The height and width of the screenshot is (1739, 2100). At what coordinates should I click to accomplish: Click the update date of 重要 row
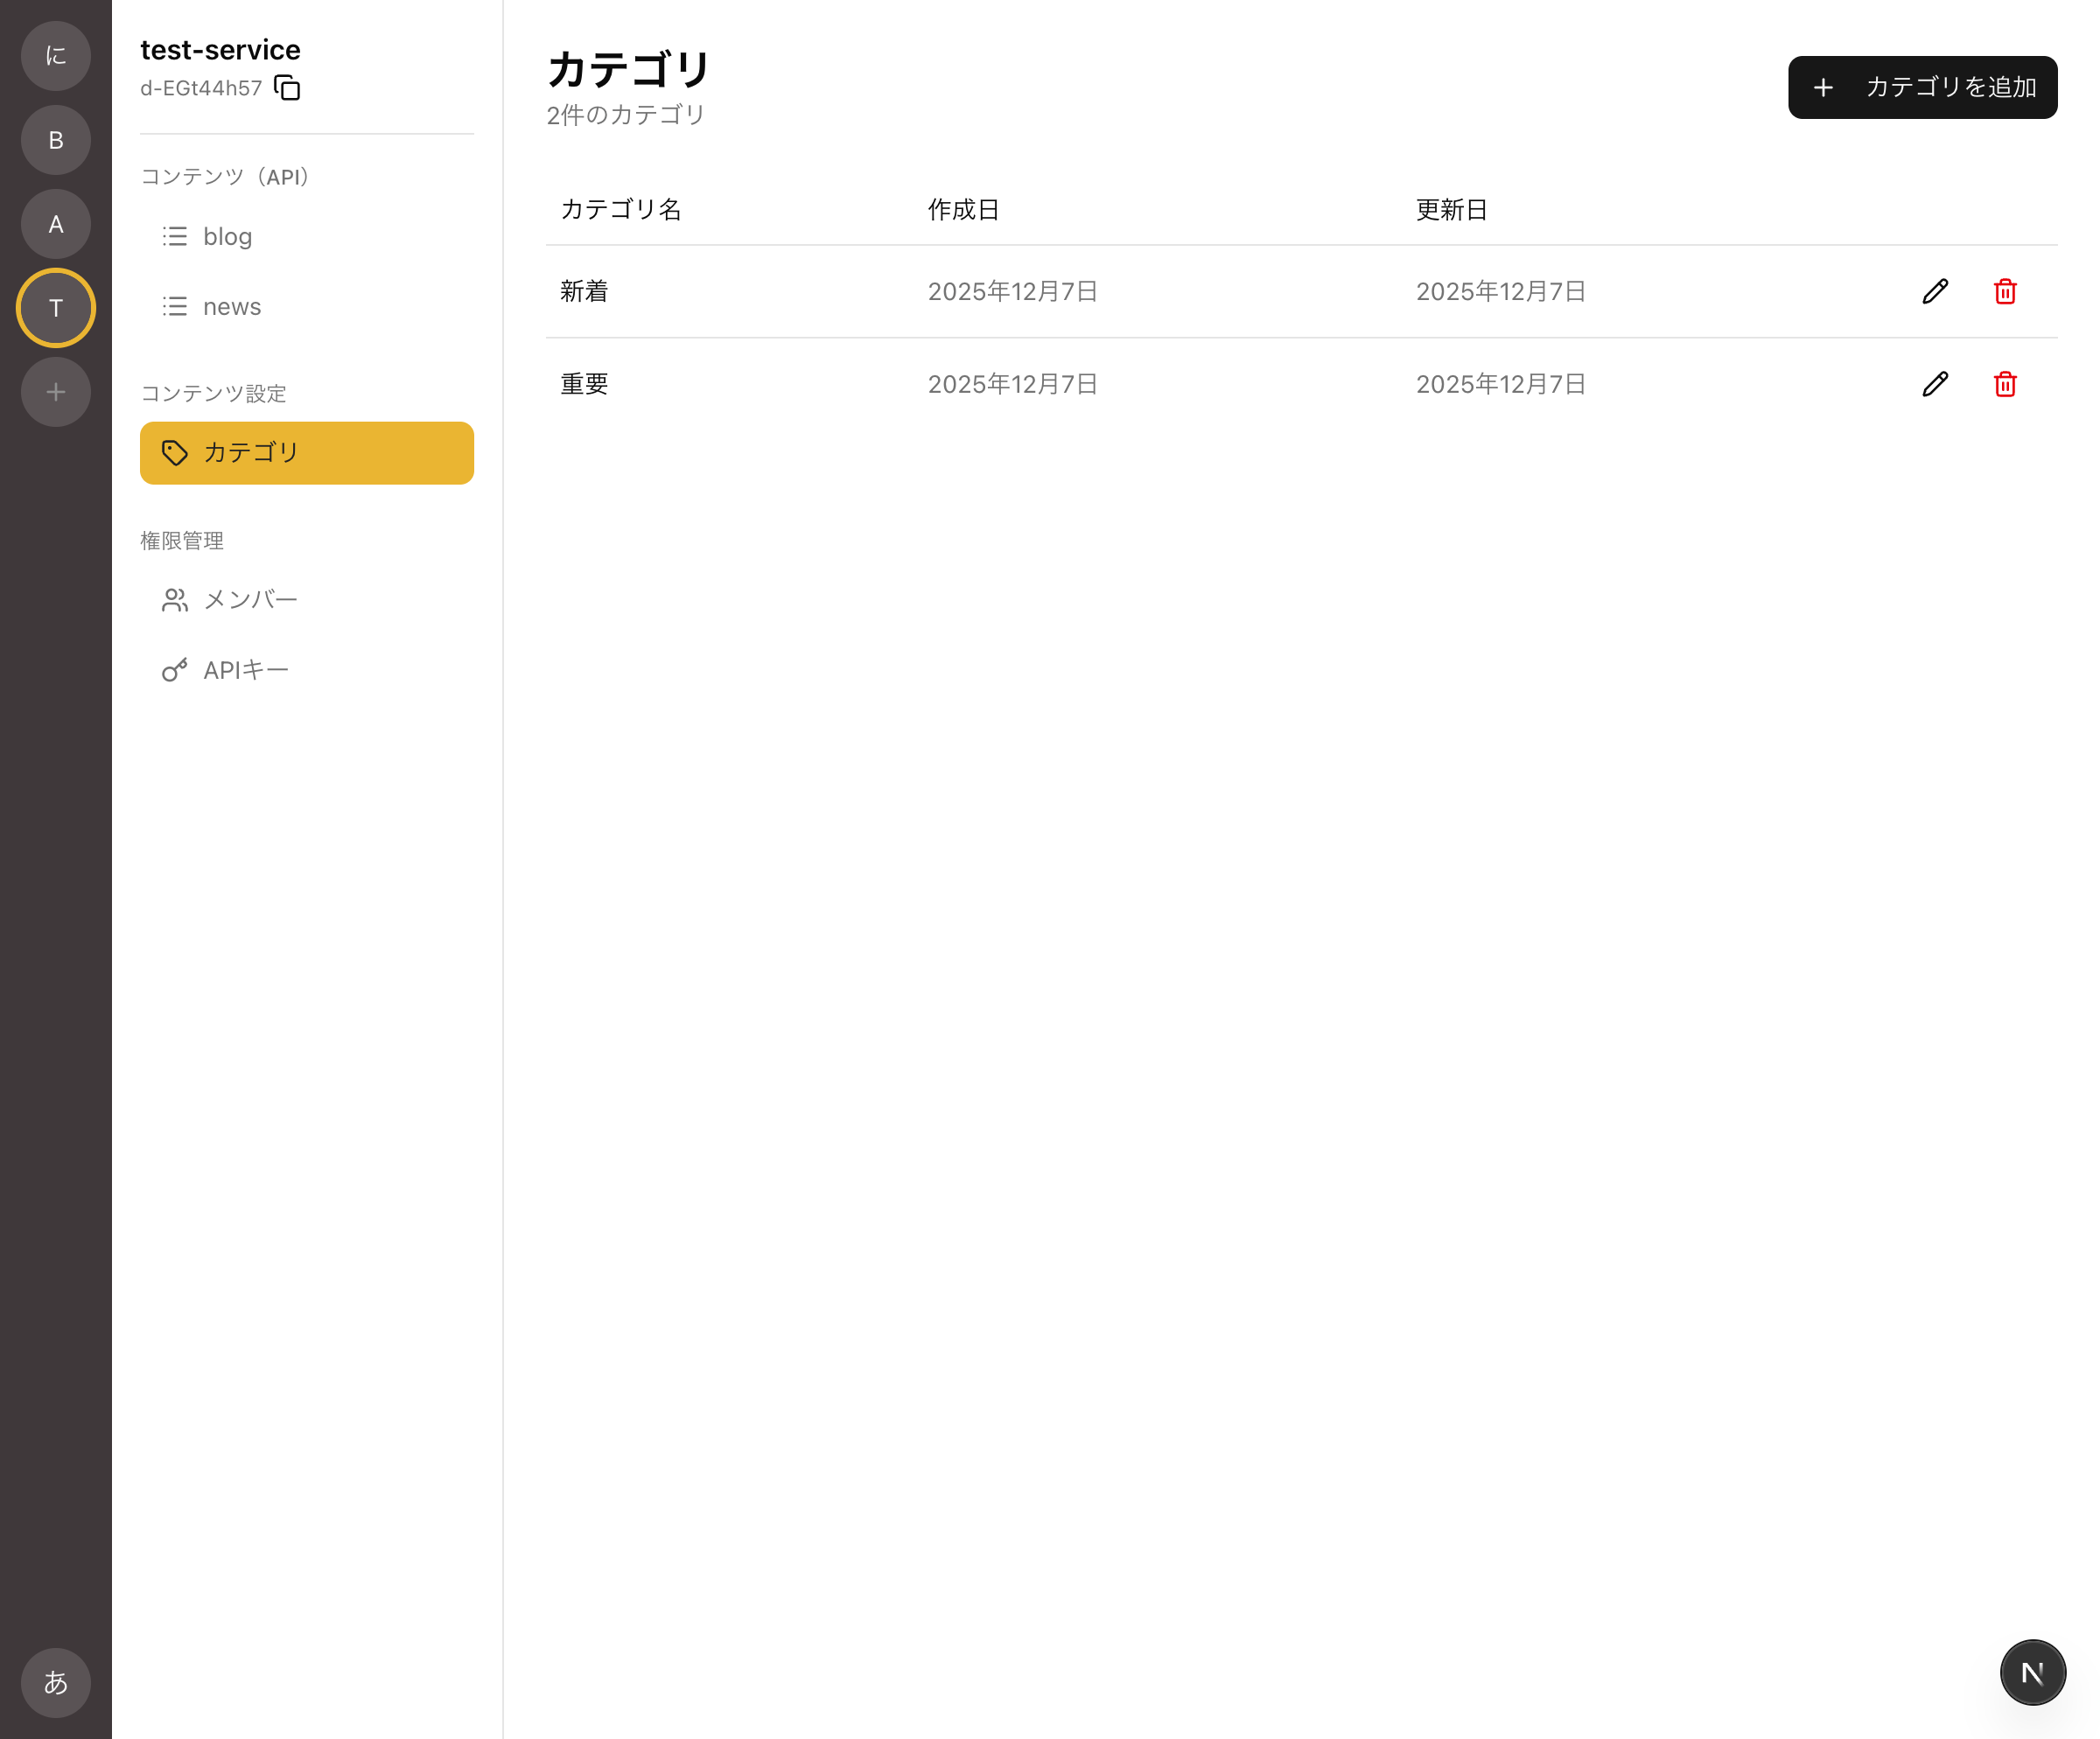(1500, 384)
